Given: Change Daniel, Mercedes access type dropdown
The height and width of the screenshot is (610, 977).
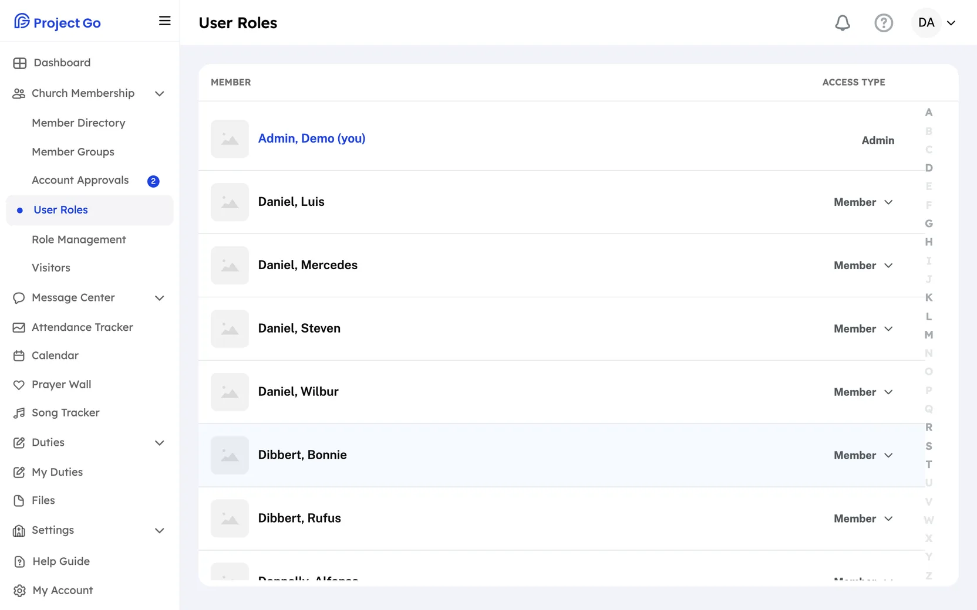Looking at the screenshot, I should 863,266.
